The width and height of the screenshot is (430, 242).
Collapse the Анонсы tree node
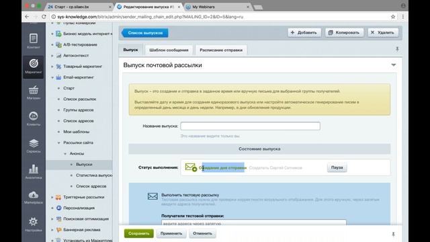[x=65, y=154]
